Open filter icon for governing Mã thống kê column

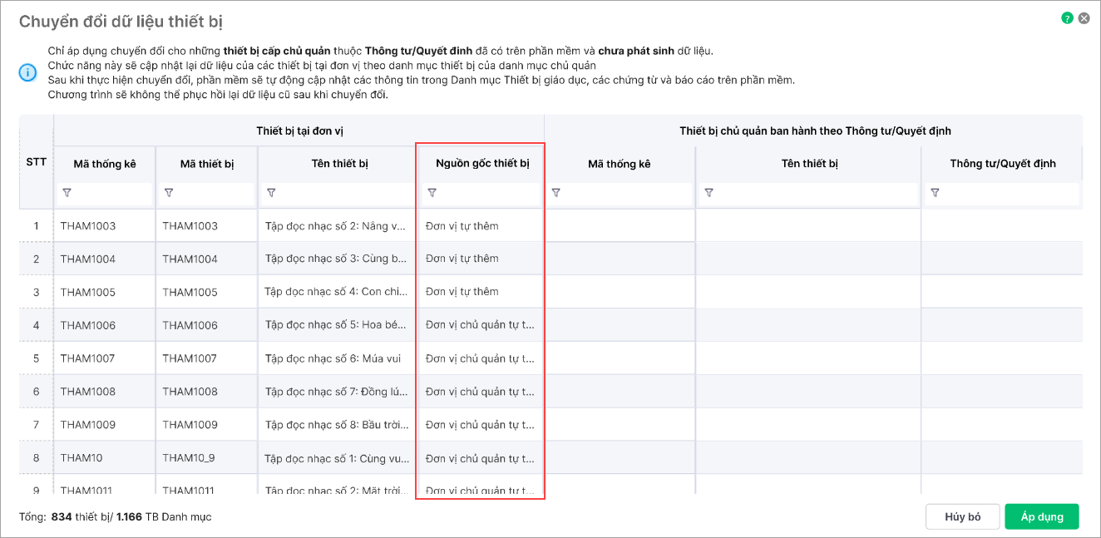pos(556,193)
